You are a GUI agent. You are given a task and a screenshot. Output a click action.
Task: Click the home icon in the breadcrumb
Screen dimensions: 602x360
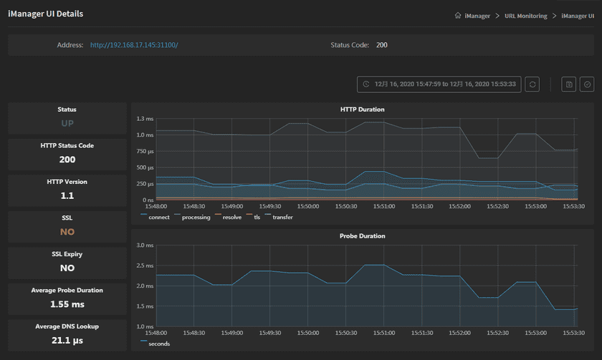(x=458, y=16)
